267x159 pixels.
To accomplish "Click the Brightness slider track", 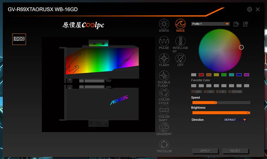I will pyautogui.click(x=221, y=113).
